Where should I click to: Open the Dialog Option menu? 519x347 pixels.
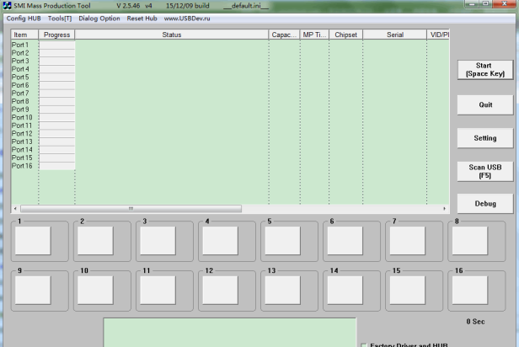[x=99, y=19]
